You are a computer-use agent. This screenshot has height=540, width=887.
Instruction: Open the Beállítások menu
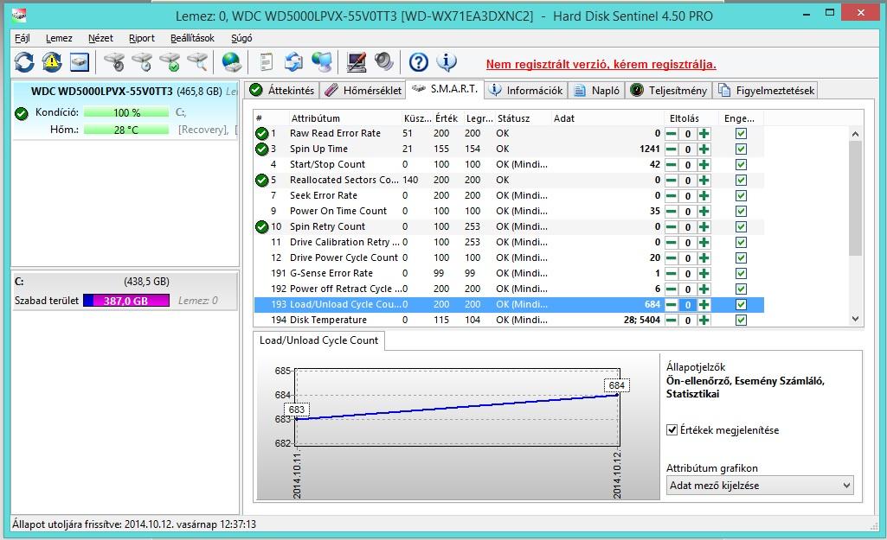pyautogui.click(x=192, y=38)
